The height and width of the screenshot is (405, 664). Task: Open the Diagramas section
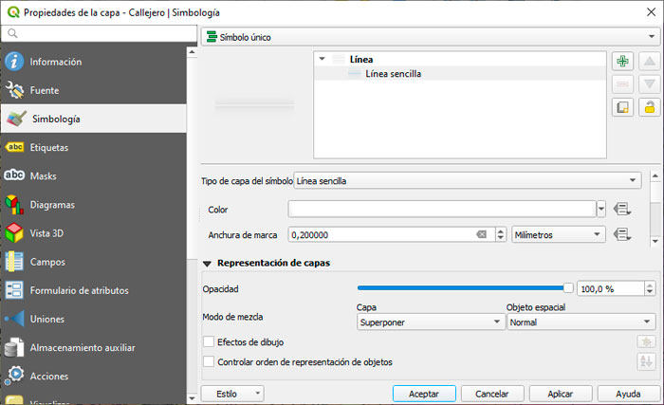pyautogui.click(x=93, y=205)
